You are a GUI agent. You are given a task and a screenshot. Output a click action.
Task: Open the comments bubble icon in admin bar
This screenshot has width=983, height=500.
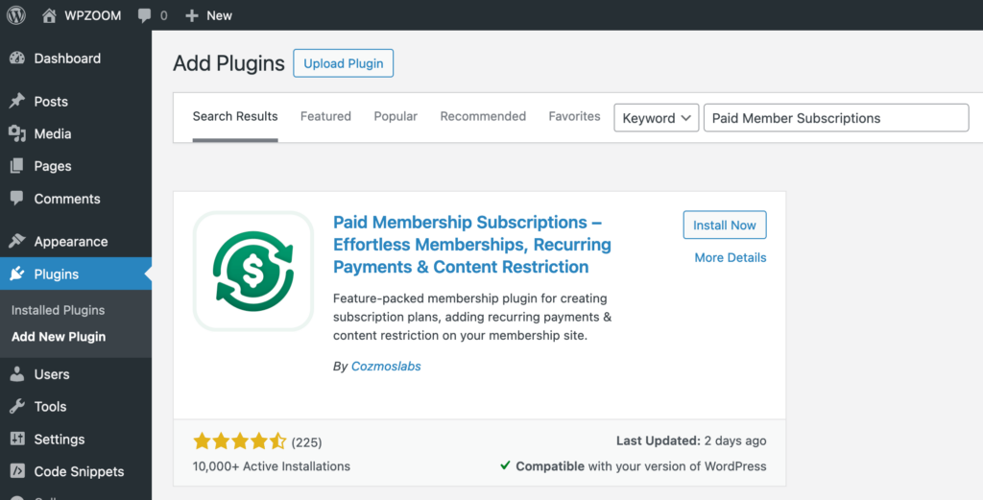point(144,15)
